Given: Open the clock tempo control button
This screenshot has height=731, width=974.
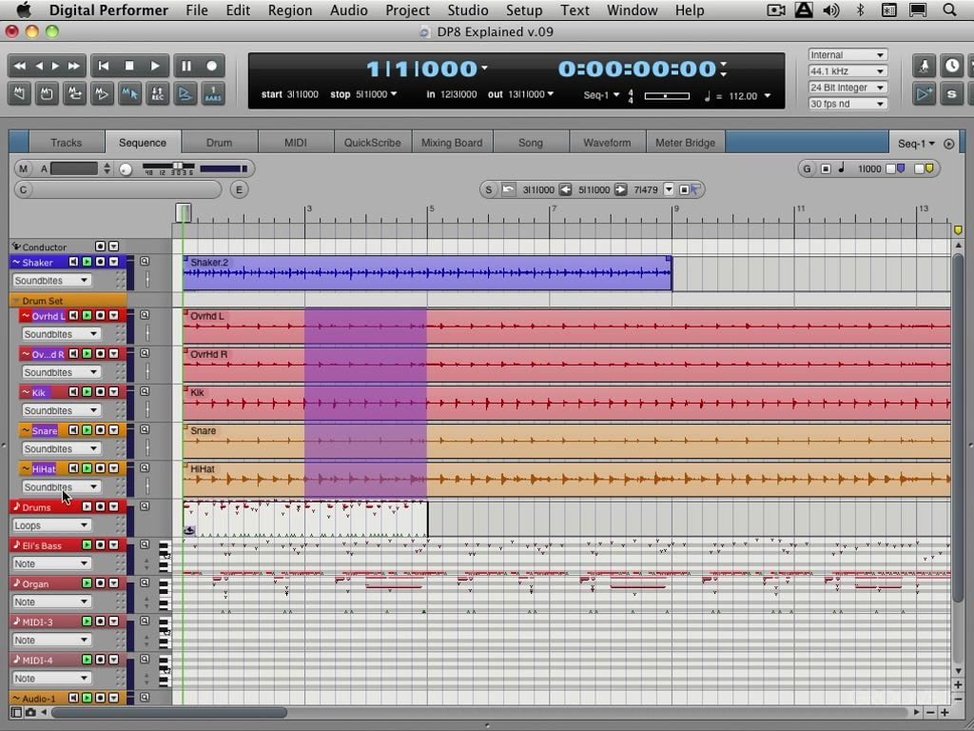Looking at the screenshot, I should [x=951, y=66].
